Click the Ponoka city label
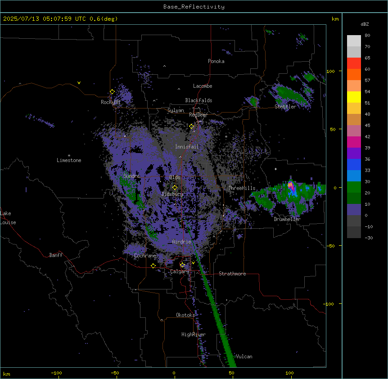Viewport: 388px width, 379px height. click(216, 61)
